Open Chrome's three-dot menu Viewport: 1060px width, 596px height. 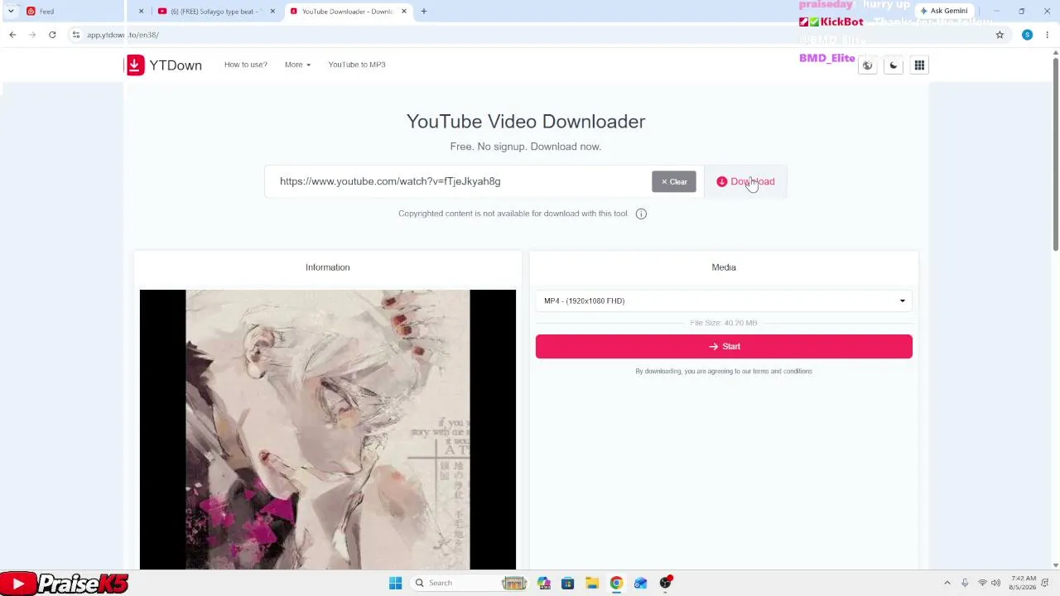1048,35
